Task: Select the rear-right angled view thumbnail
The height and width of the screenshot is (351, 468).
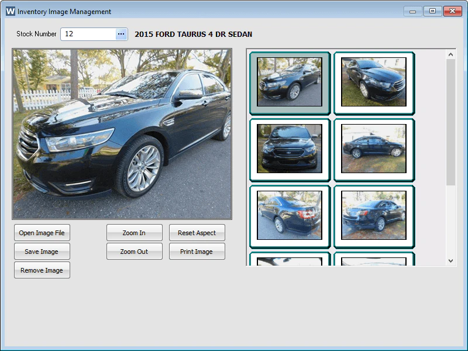Action: (x=374, y=216)
